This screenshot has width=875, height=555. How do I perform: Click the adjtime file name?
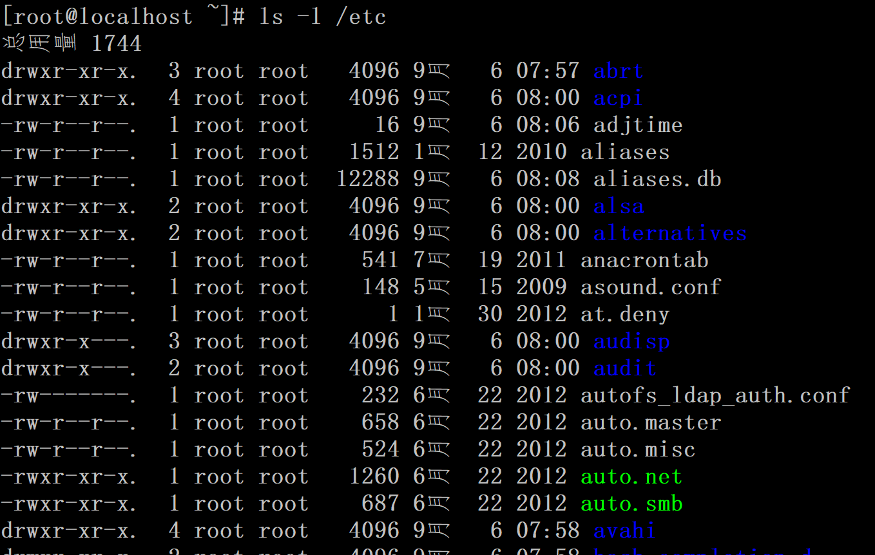tap(638, 125)
